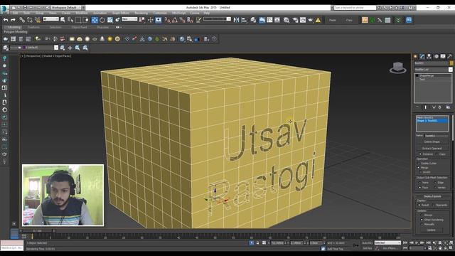Activate the Select and Link chain icon

click(x=22, y=20)
